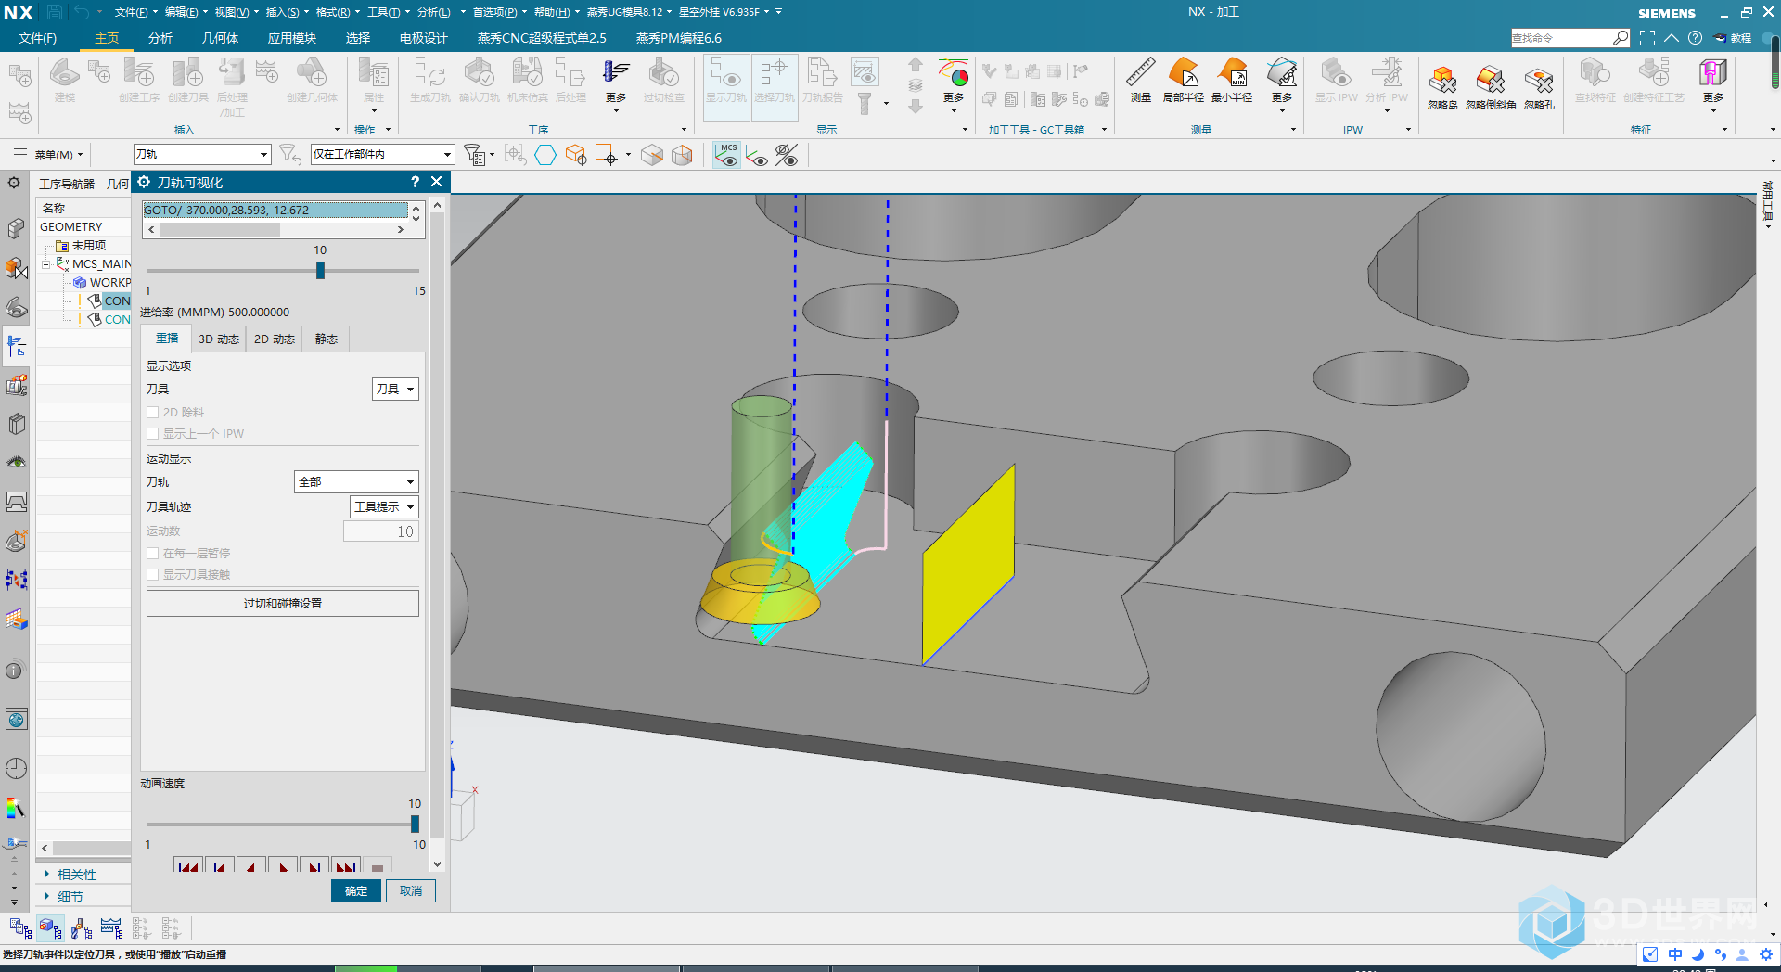
Task: Click the help question mark in dialog title
Action: [x=415, y=182]
